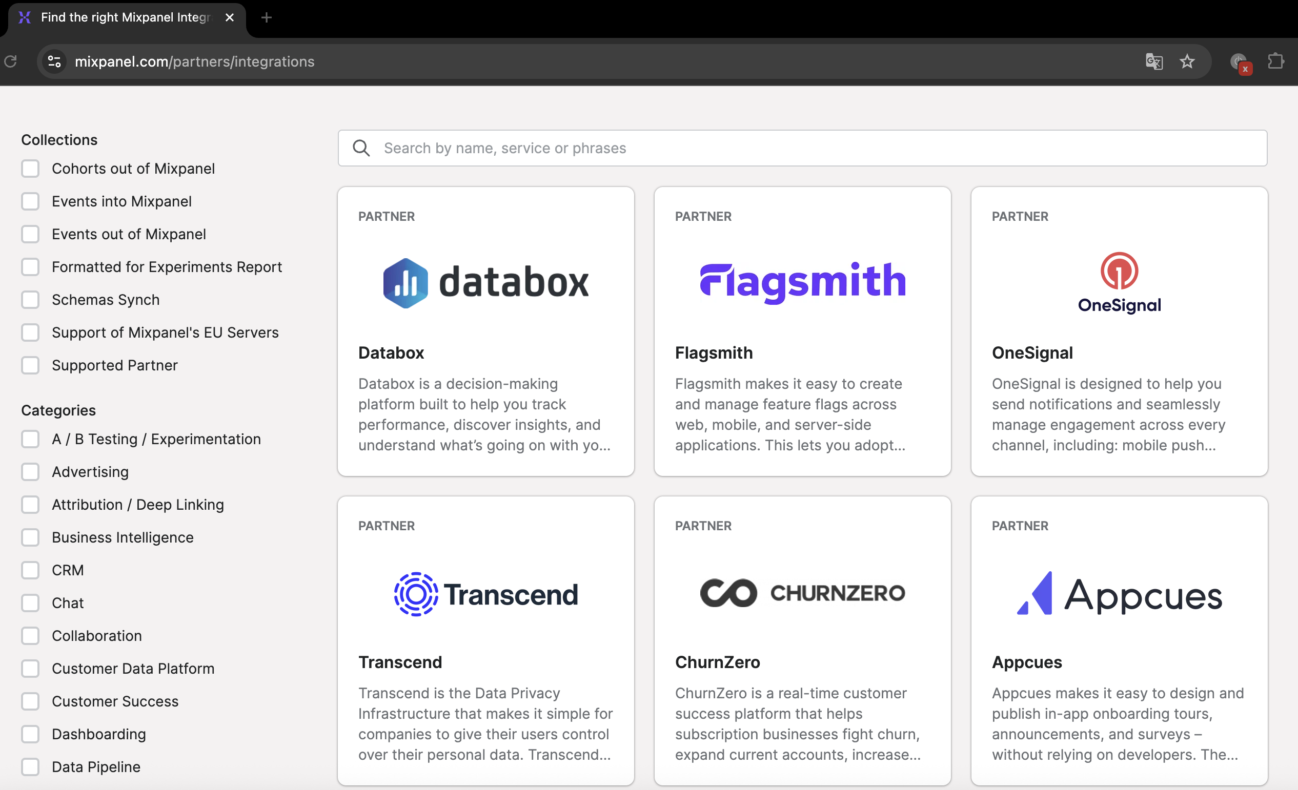
Task: Open the Extensions puzzle icon
Action: pyautogui.click(x=1275, y=61)
